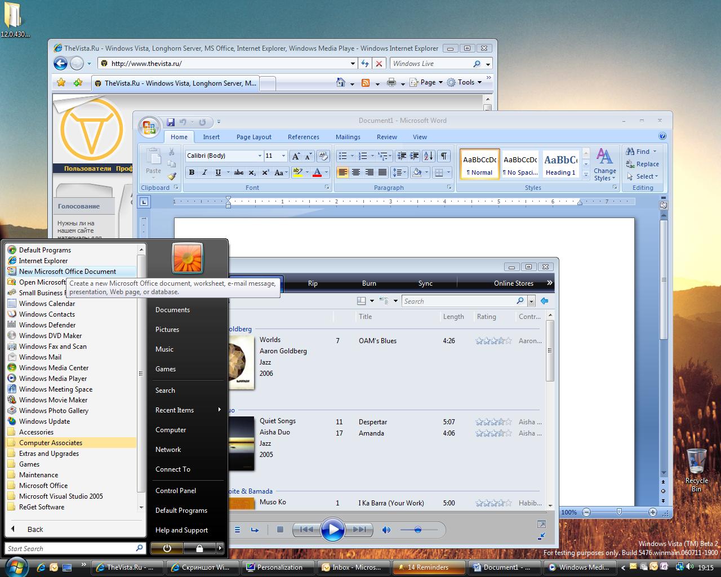Expand the Font group dialog launcher

[327, 188]
